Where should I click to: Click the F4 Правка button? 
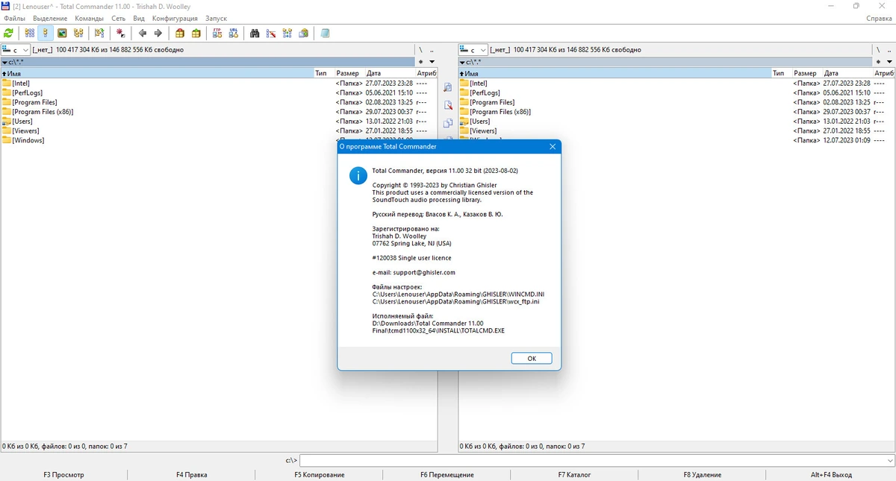point(192,474)
